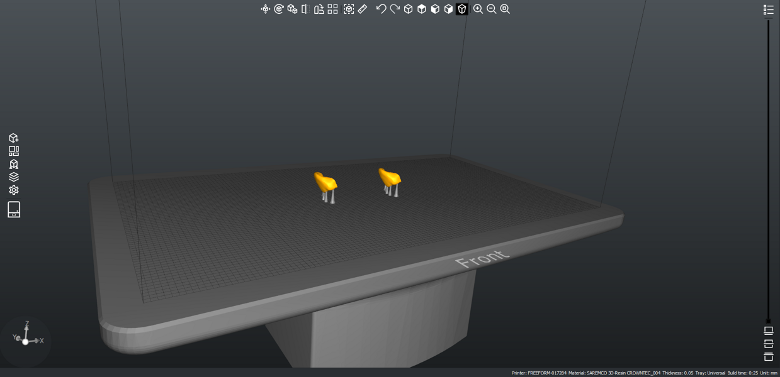Open the printer/build panel at sidebar bottom

(x=13, y=210)
